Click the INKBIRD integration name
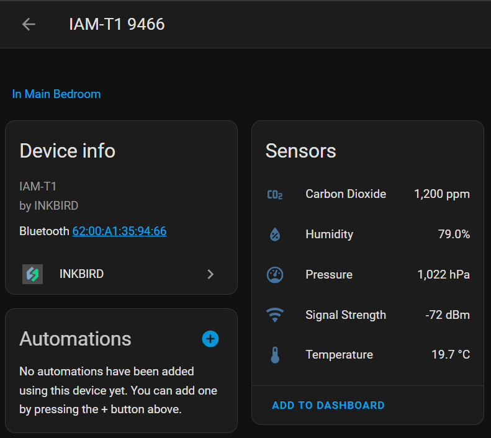491x438 pixels. pos(81,274)
